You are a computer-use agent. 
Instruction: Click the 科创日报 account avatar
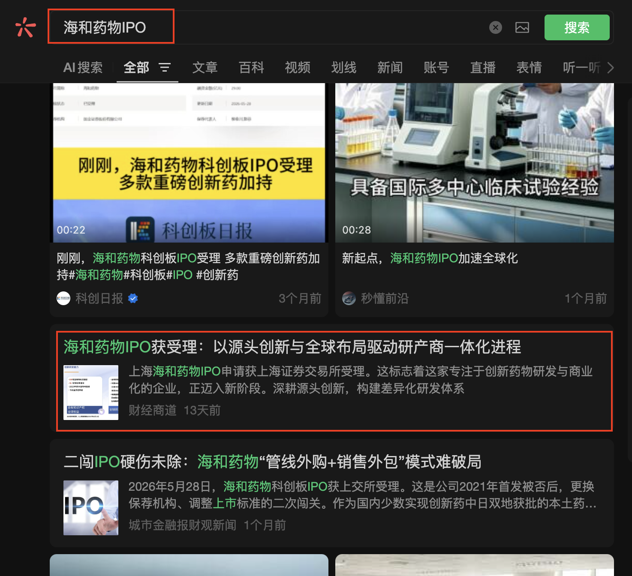point(63,298)
